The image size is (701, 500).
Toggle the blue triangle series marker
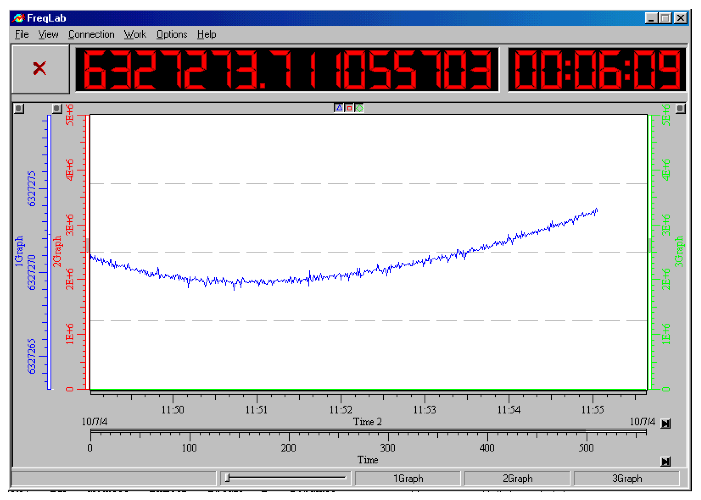[x=339, y=108]
